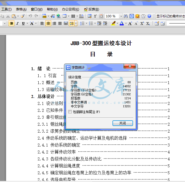This screenshot has height=182, width=185.
Task: Click the numbered list icon
Action: pos(82,23)
